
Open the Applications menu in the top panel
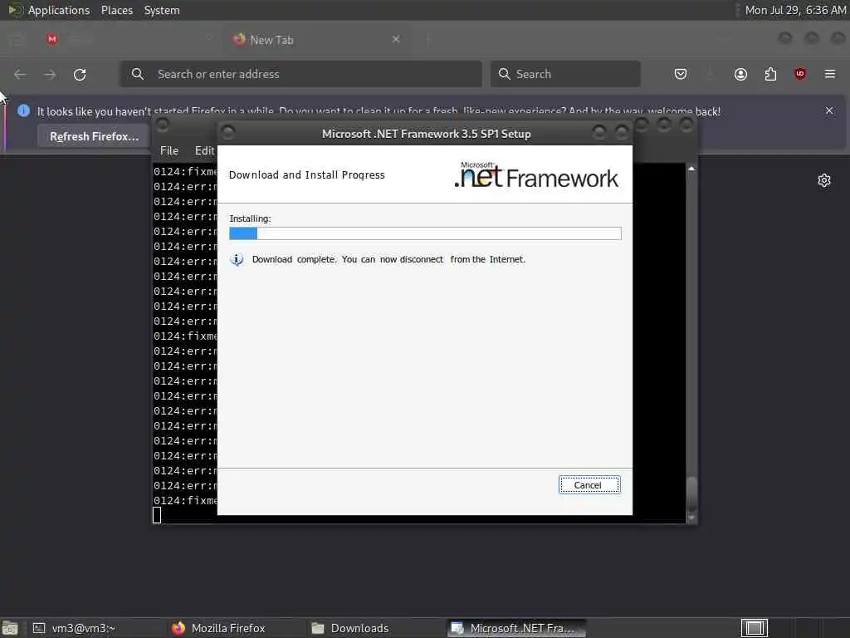(x=59, y=10)
